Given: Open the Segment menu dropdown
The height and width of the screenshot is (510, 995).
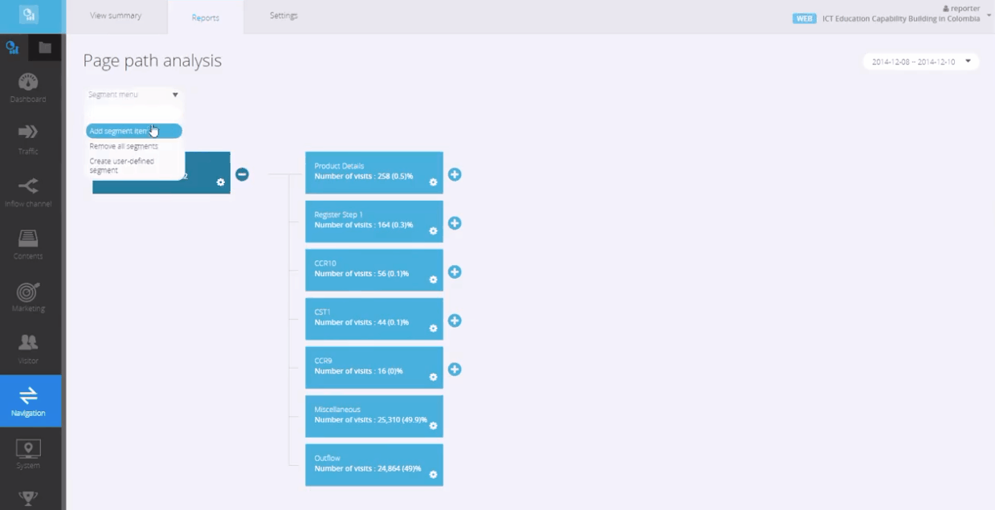Looking at the screenshot, I should pyautogui.click(x=133, y=95).
